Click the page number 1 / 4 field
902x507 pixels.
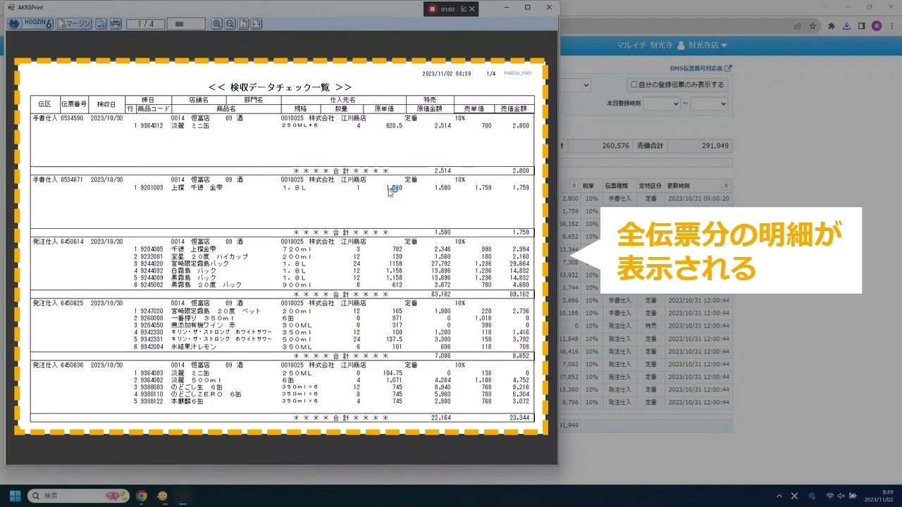[x=145, y=24]
